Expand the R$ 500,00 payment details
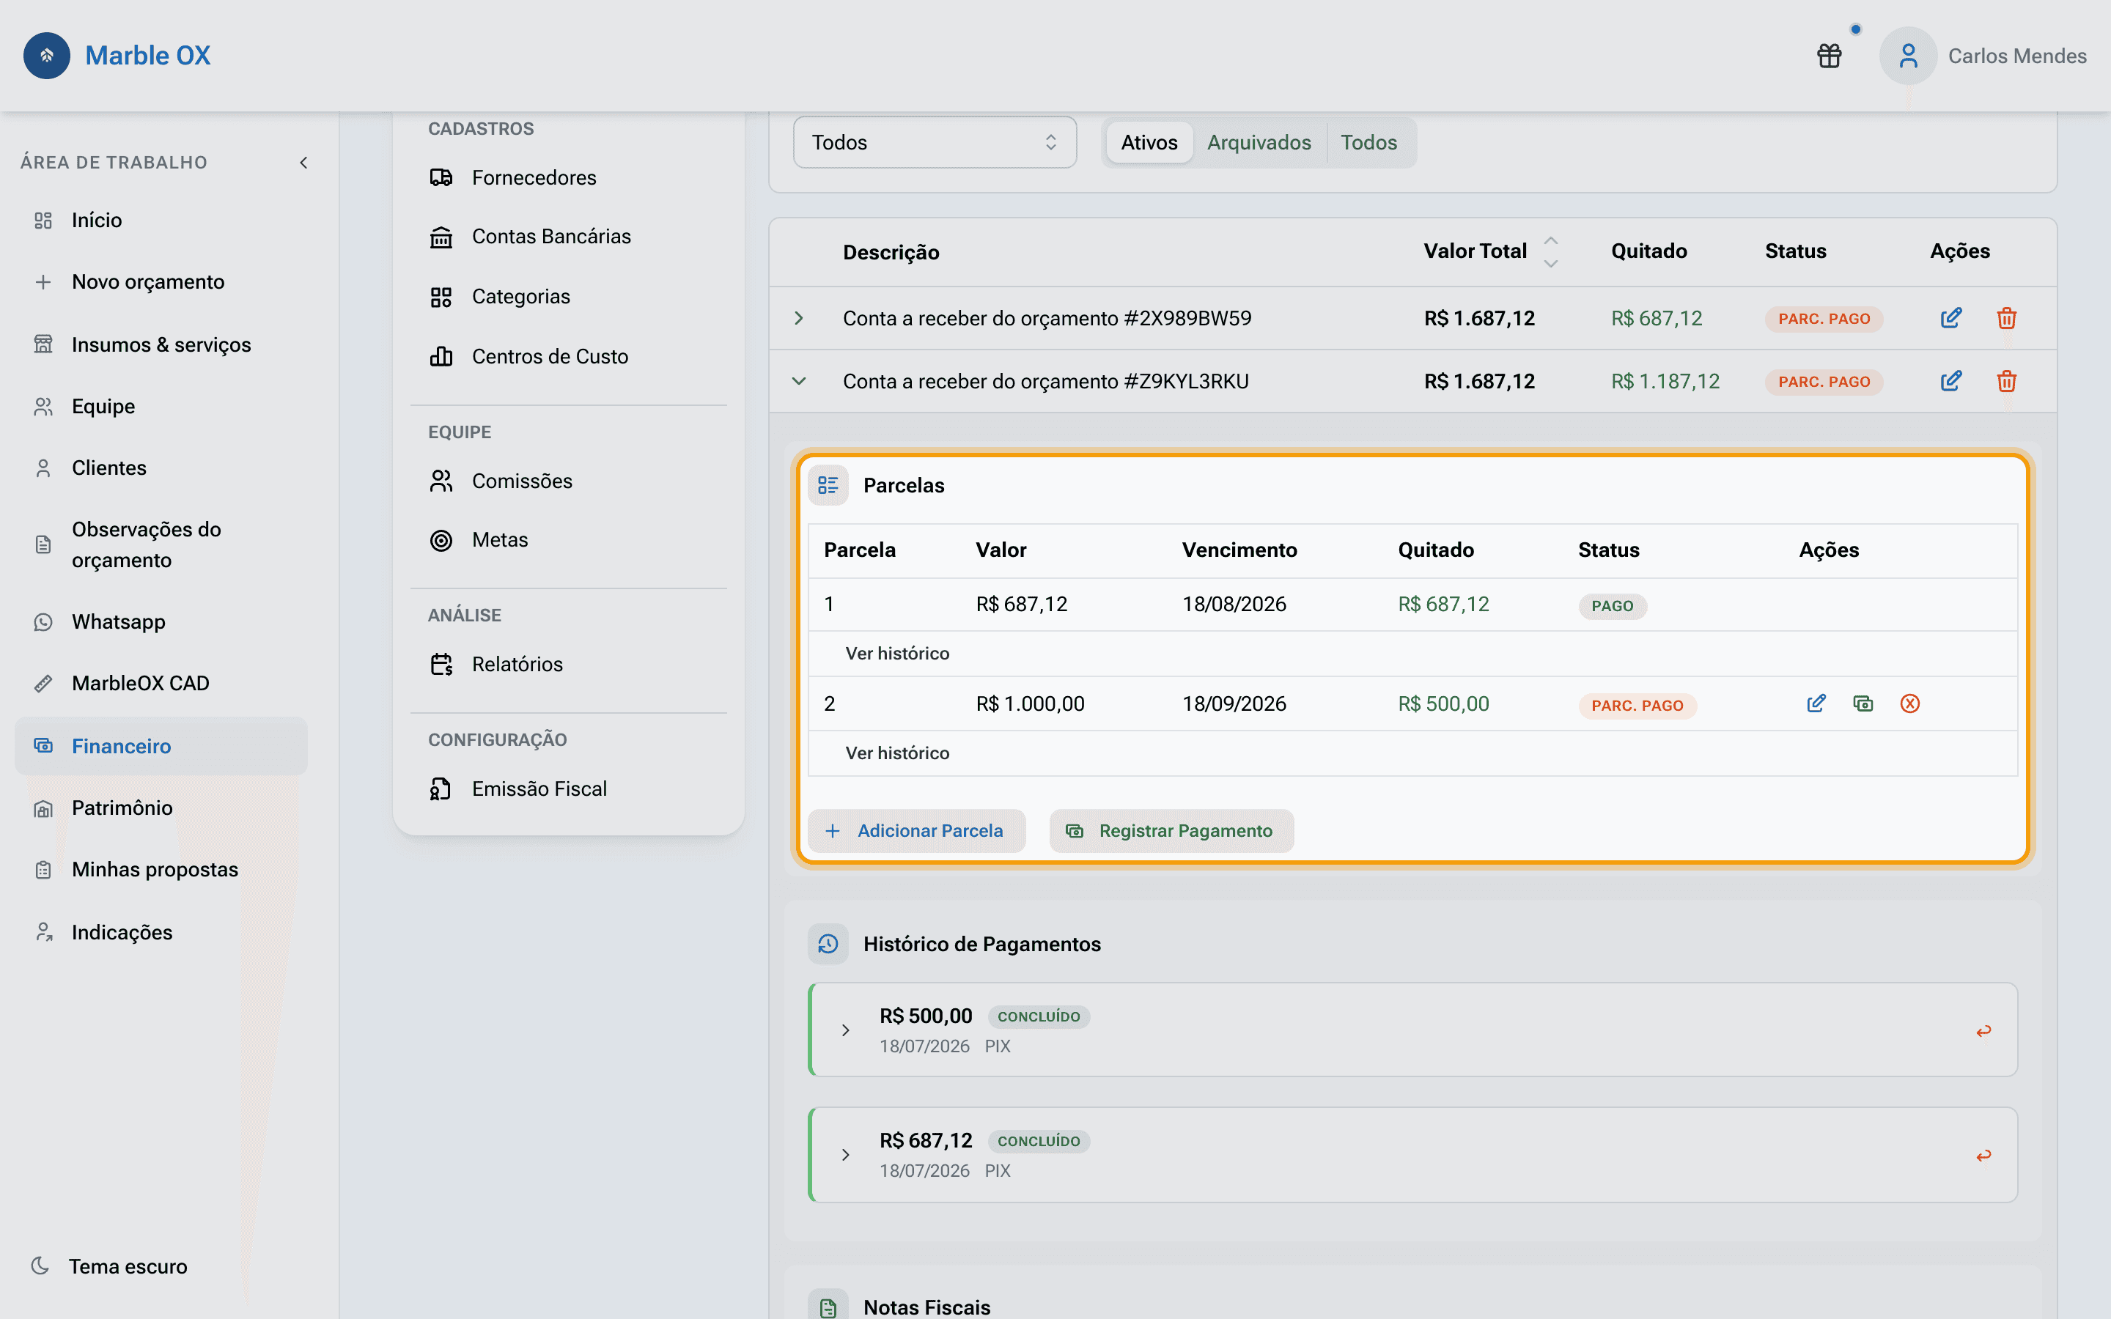 tap(845, 1030)
